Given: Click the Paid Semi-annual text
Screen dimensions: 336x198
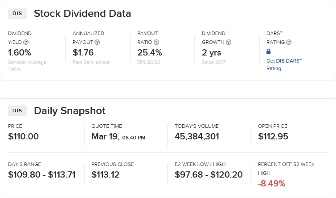Looking at the screenshot, I should pos(91,62).
